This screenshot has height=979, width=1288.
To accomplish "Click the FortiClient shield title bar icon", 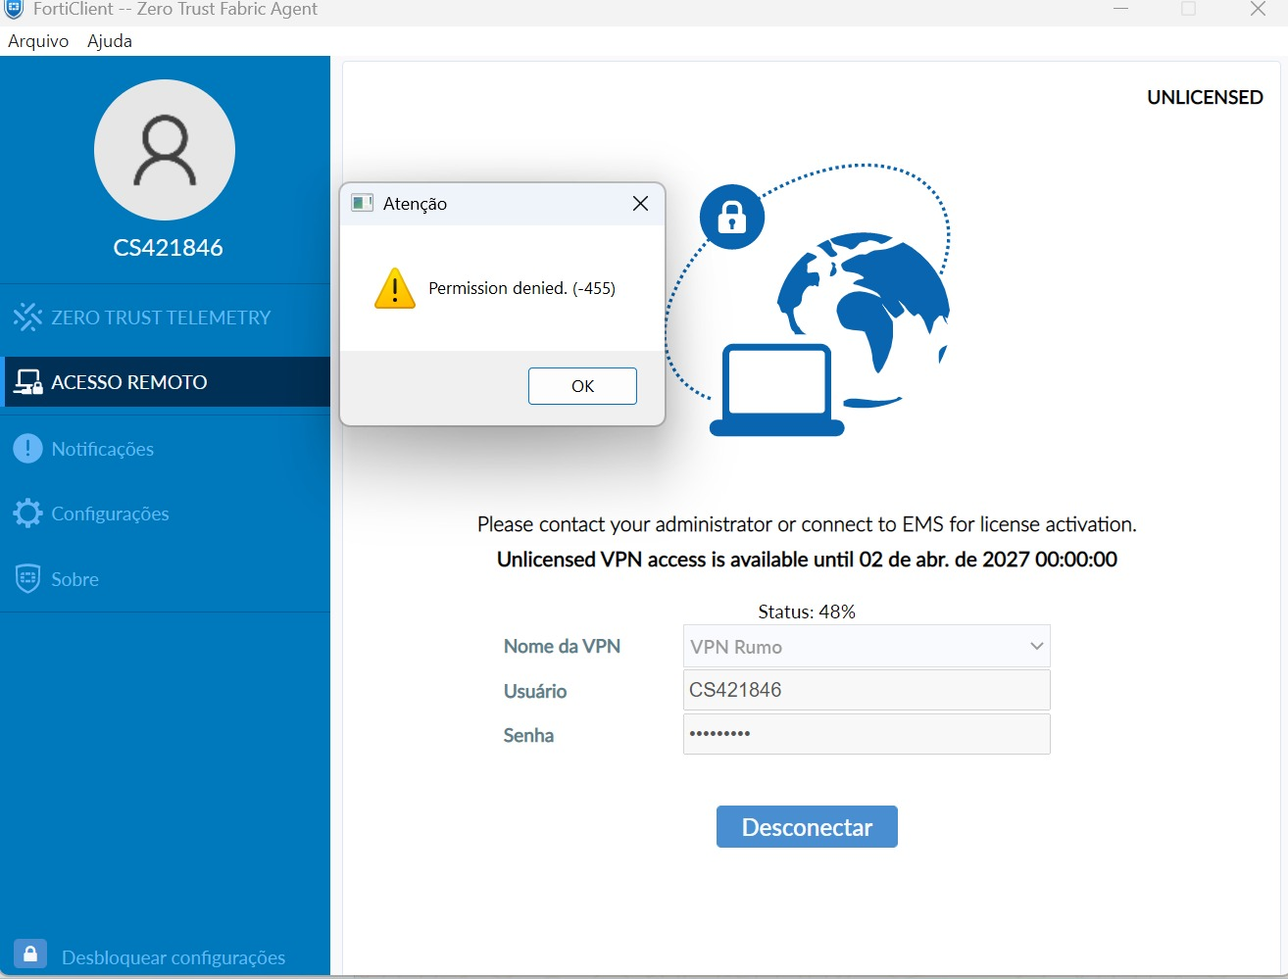I will coord(14,9).
